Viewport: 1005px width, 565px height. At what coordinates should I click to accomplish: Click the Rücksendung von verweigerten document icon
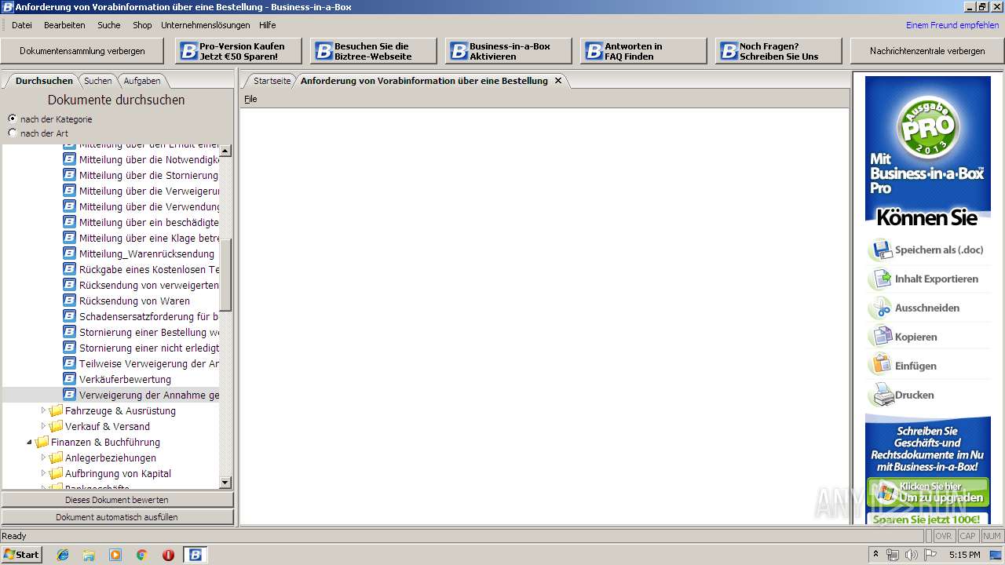(x=70, y=285)
